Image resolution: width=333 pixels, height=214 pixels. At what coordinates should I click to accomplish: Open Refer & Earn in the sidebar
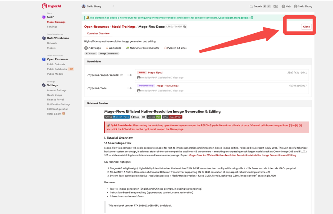pos(54,114)
